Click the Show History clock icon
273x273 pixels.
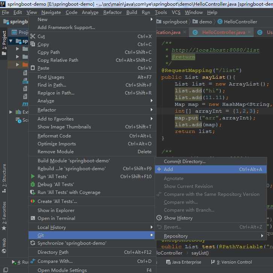tap(159, 218)
